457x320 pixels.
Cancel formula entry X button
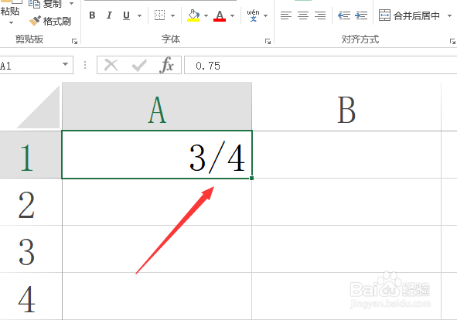tap(111, 65)
